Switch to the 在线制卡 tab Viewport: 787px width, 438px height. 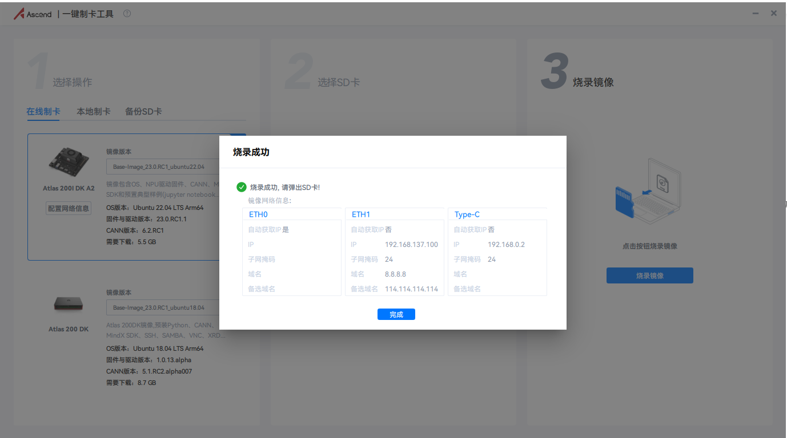(x=43, y=111)
